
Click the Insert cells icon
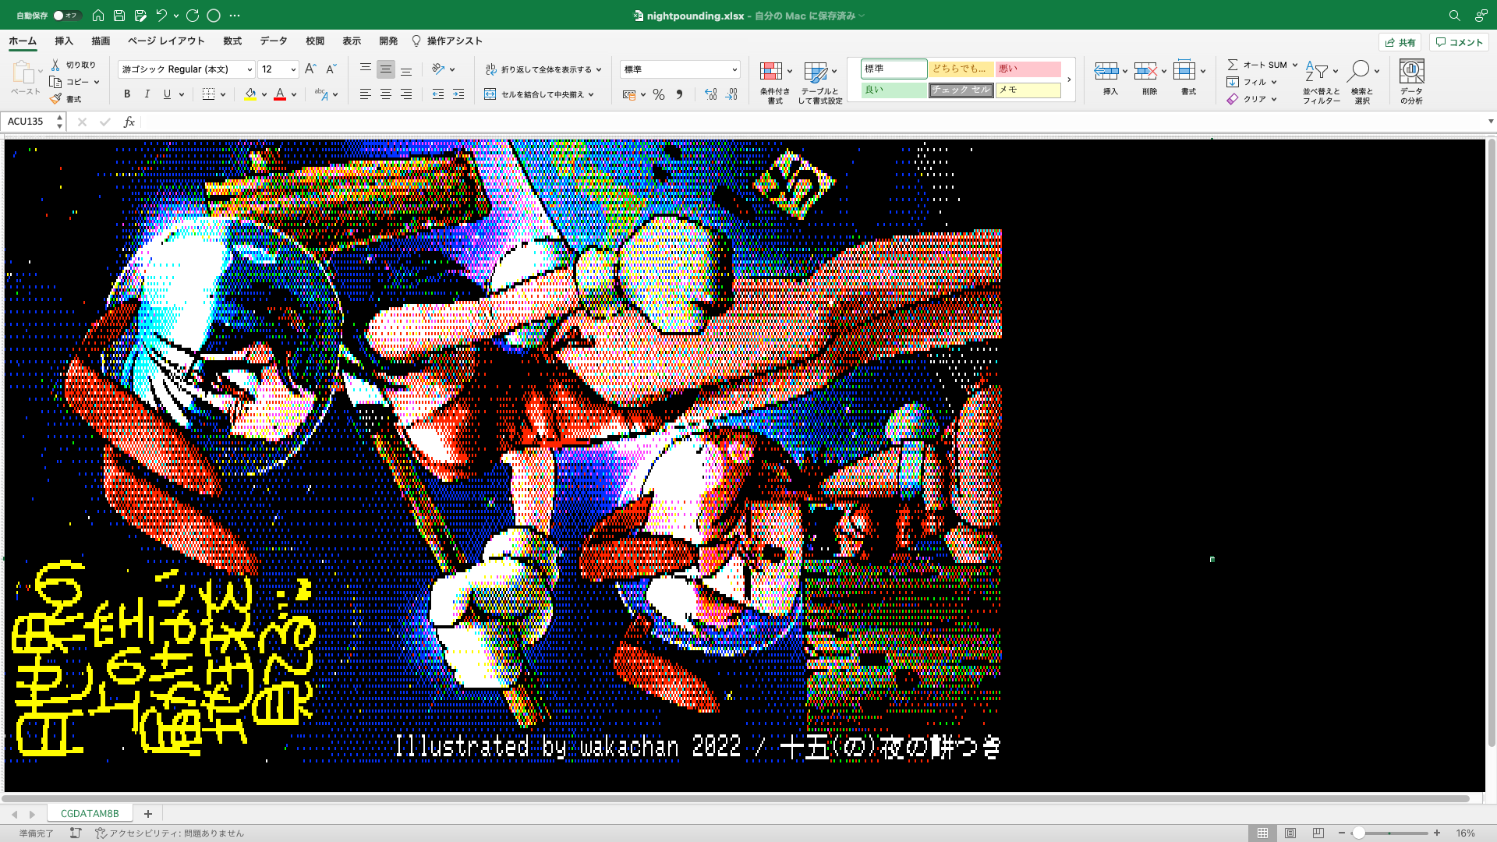click(x=1106, y=72)
